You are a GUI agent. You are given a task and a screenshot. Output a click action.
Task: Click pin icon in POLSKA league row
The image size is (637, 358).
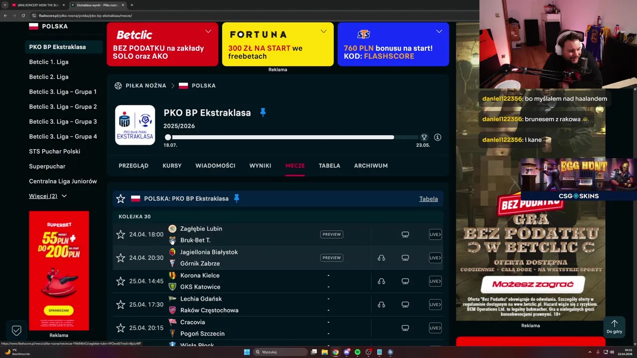coord(236,198)
